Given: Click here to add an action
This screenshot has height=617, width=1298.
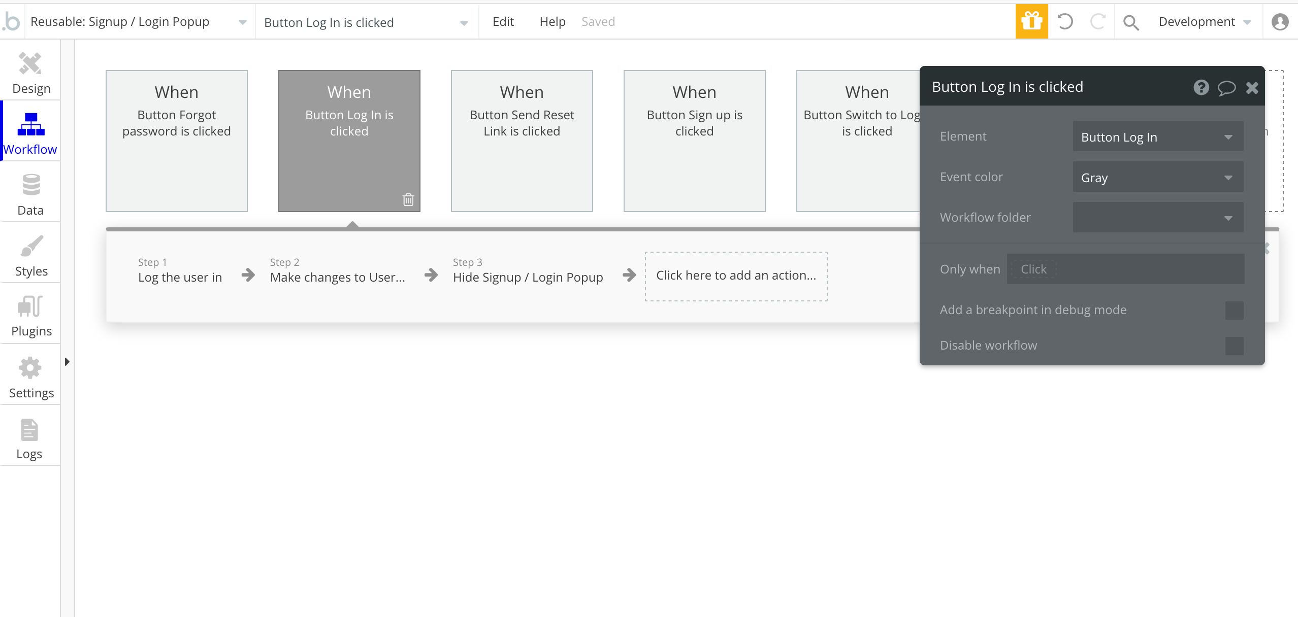Looking at the screenshot, I should click(736, 276).
